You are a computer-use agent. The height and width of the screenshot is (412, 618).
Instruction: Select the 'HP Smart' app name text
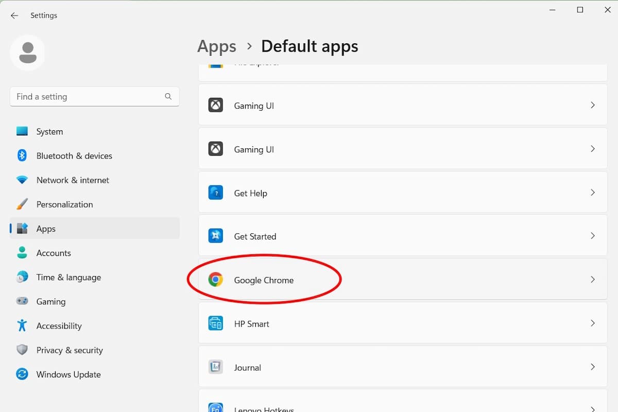[x=252, y=324]
